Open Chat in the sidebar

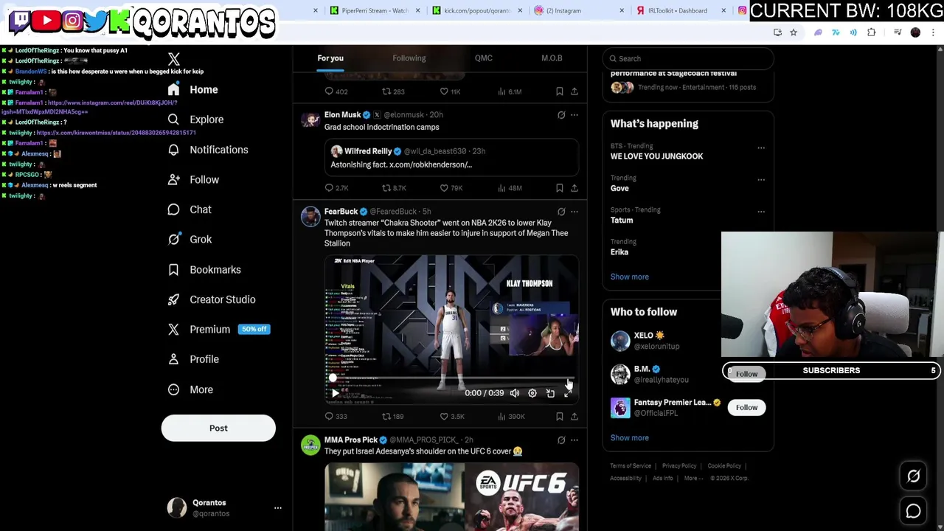click(190, 209)
